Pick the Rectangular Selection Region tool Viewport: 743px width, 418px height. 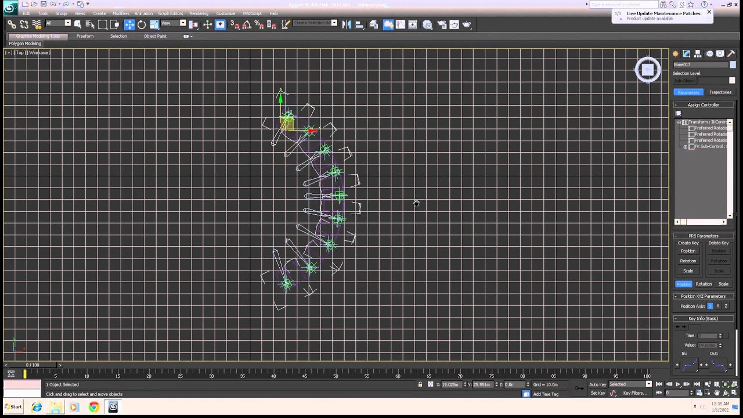[103, 24]
